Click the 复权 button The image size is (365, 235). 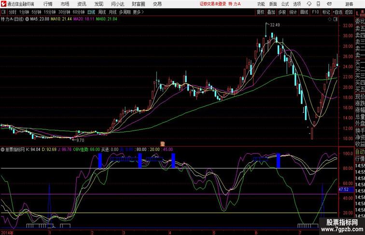click(260, 12)
